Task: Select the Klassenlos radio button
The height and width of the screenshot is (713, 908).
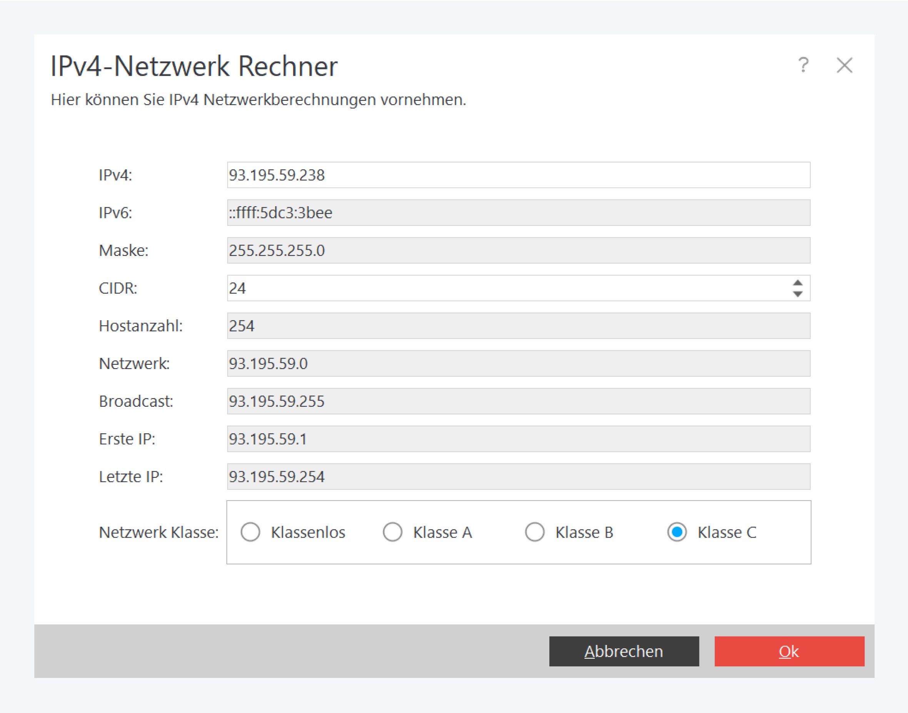Action: pyautogui.click(x=250, y=532)
